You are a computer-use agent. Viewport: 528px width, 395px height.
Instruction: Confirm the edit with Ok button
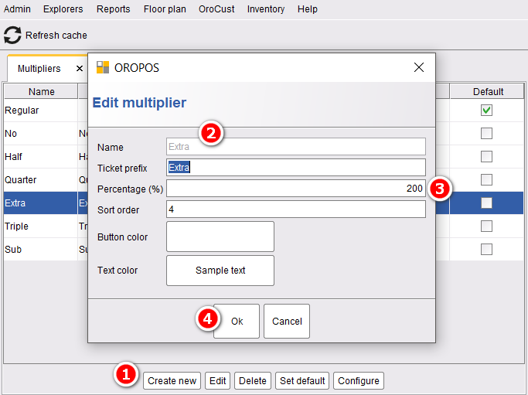(237, 322)
